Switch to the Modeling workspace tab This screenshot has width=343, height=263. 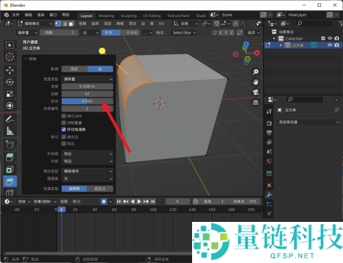point(106,16)
